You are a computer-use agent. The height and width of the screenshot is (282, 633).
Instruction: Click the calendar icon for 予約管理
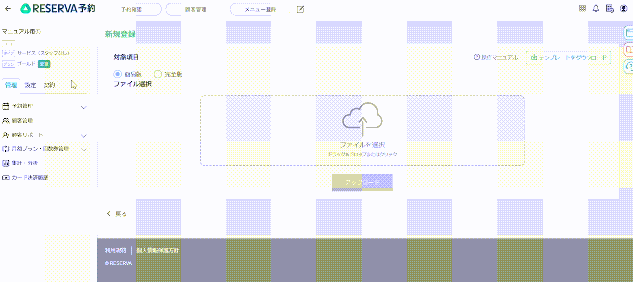pyautogui.click(x=6, y=106)
